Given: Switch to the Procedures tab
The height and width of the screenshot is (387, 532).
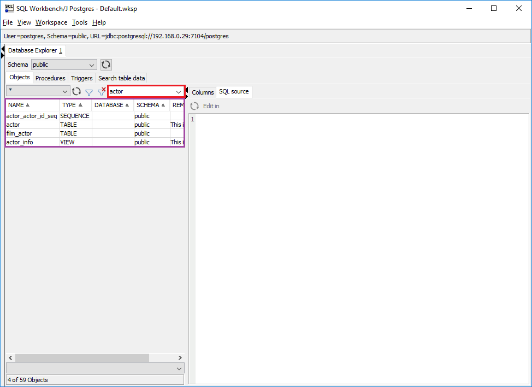Looking at the screenshot, I should 50,78.
